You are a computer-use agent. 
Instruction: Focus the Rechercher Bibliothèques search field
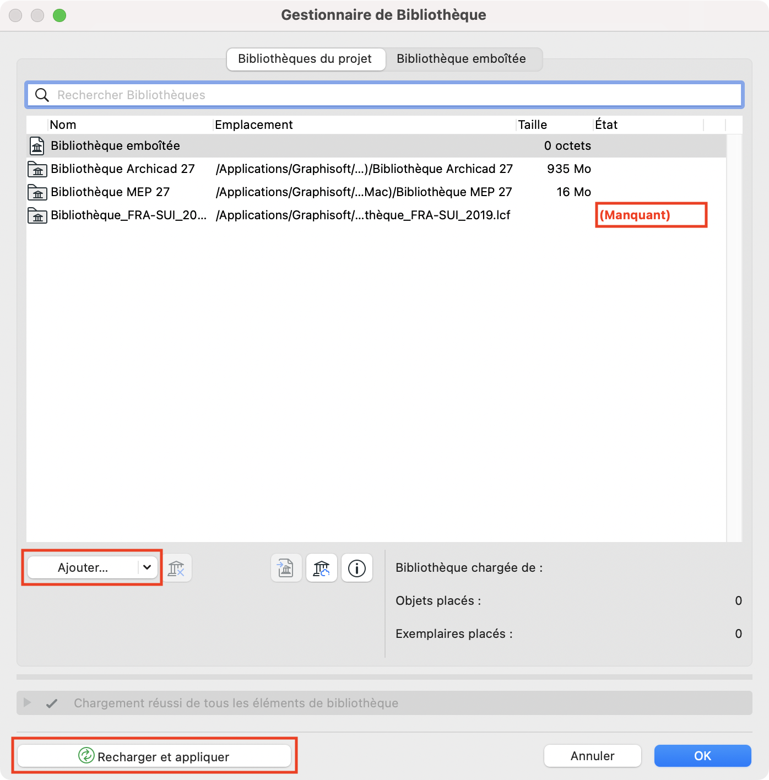point(384,95)
